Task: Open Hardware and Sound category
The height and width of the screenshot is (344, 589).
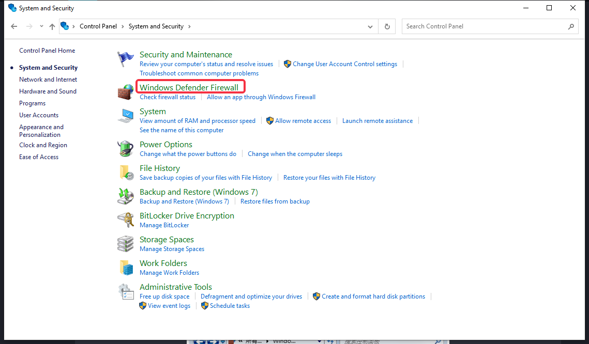Action: 48,91
